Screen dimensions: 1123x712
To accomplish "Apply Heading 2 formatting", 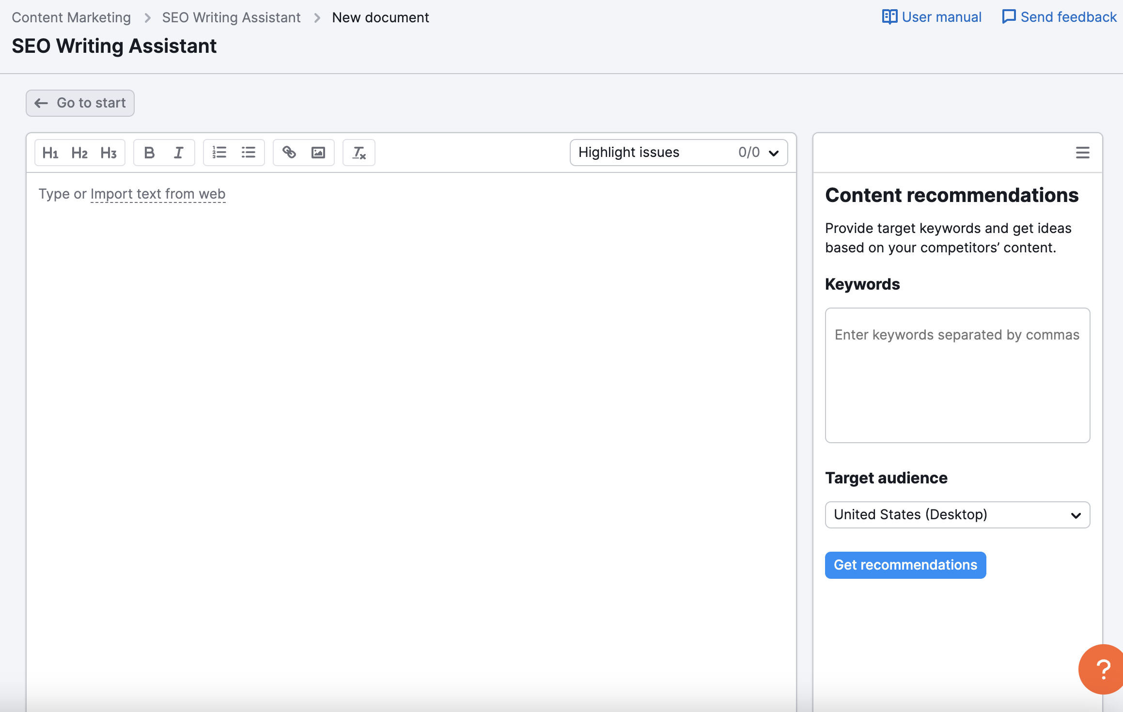I will (79, 153).
